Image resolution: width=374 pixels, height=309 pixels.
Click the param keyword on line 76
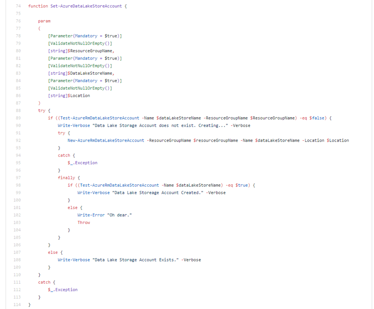(44, 21)
